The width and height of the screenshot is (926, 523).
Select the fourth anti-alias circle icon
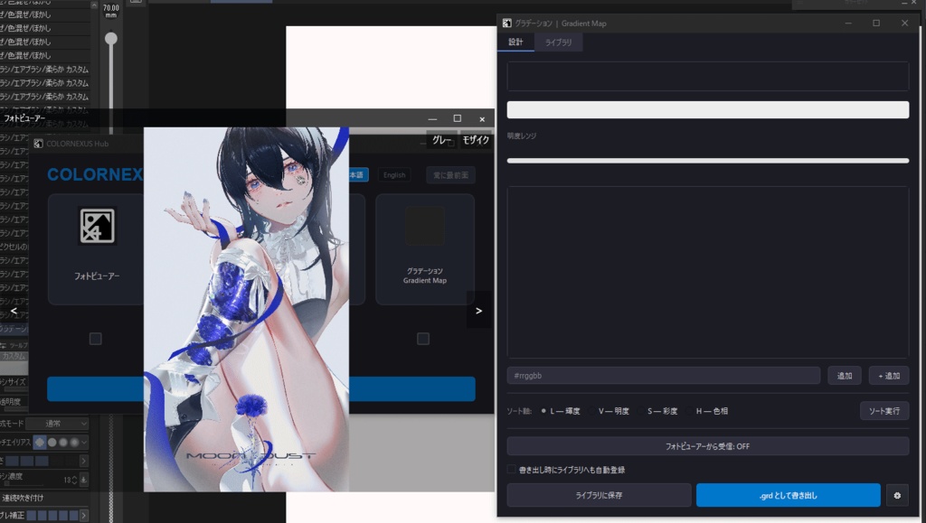point(74,443)
